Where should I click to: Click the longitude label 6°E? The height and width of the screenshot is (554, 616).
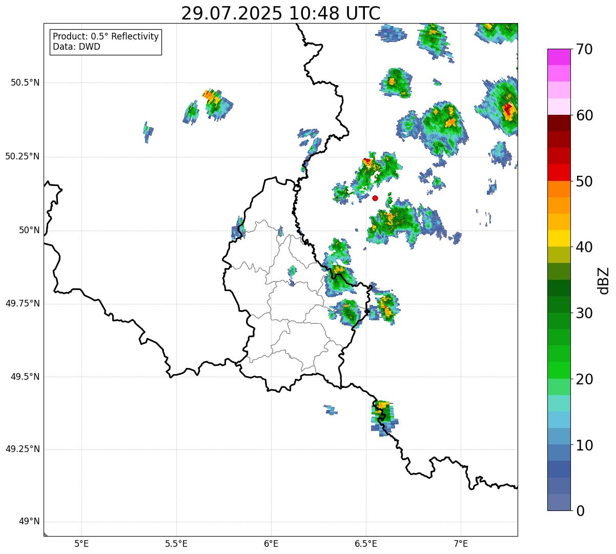271,543
